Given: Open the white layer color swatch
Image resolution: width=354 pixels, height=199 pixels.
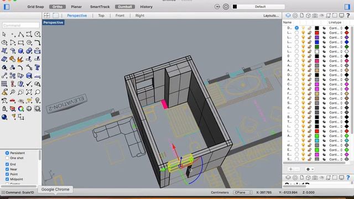Looking at the screenshot, I should (317, 51).
